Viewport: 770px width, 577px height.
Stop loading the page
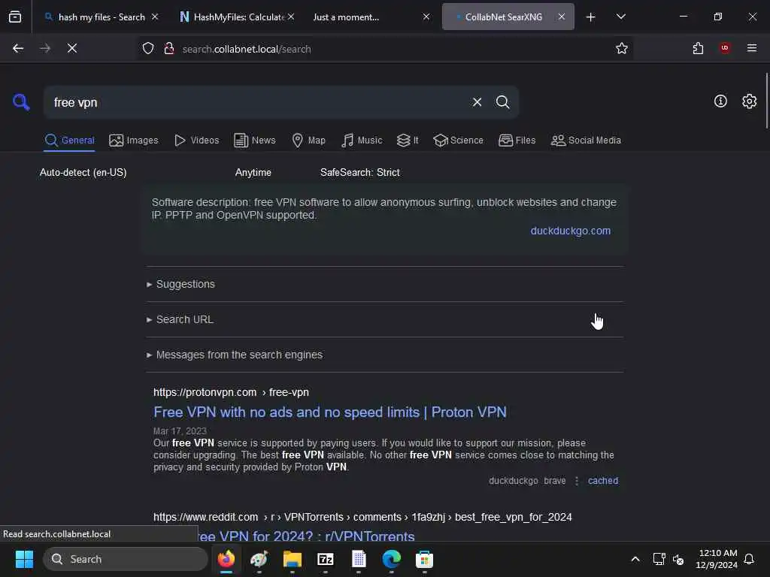[71, 48]
